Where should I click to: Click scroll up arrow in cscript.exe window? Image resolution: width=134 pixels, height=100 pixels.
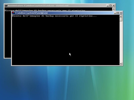click(x=121, y=16)
